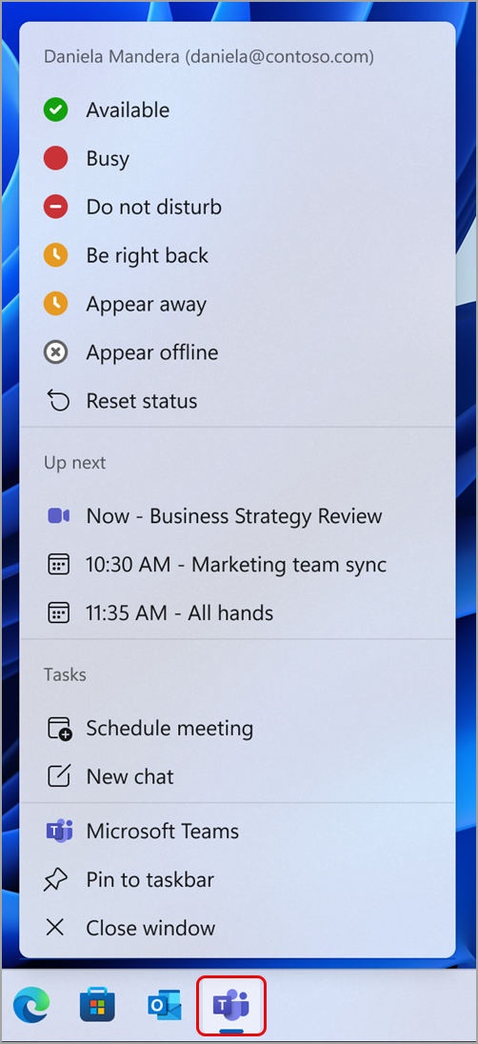Click the Daniela Mandera account header text
478x1044 pixels.
tap(209, 57)
